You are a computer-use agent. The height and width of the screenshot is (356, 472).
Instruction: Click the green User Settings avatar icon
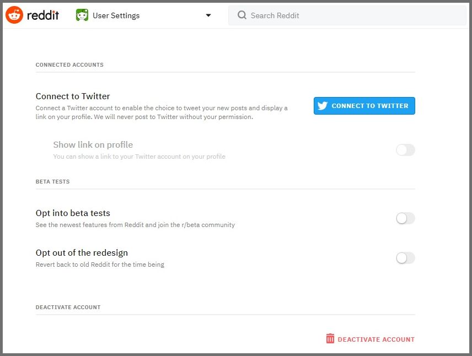pos(82,15)
